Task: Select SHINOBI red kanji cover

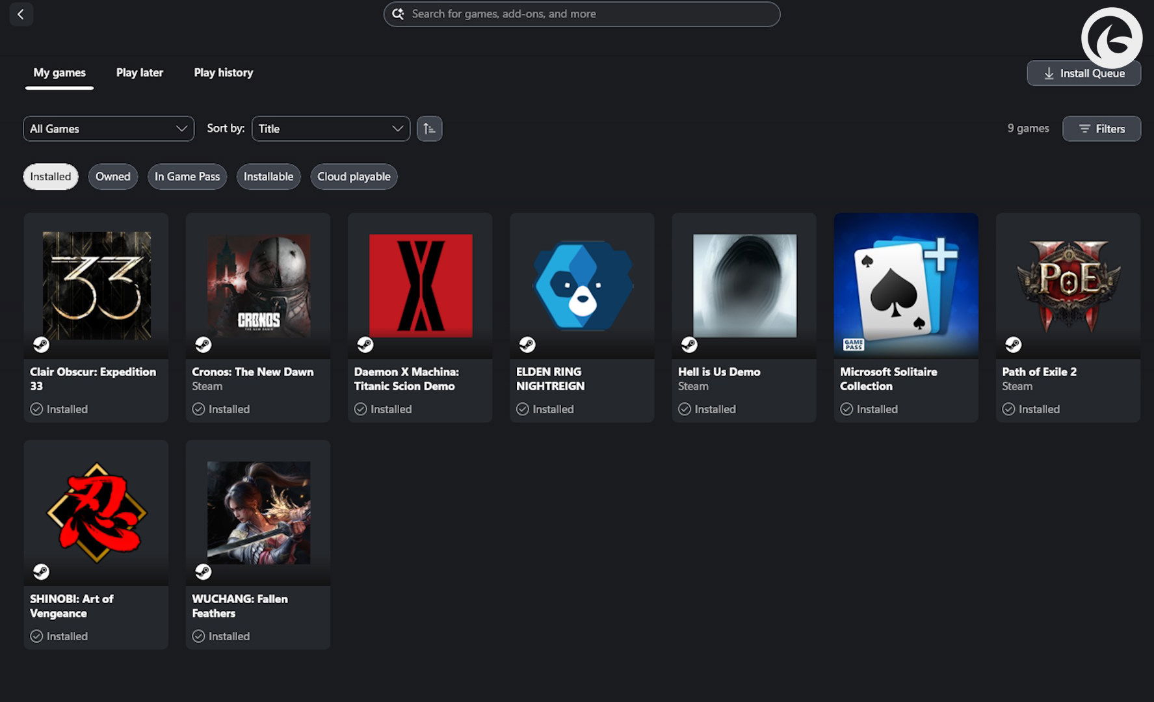Action: click(x=96, y=513)
